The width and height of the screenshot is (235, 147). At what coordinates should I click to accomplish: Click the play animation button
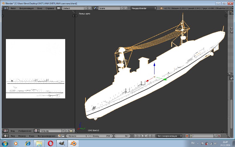146,136
